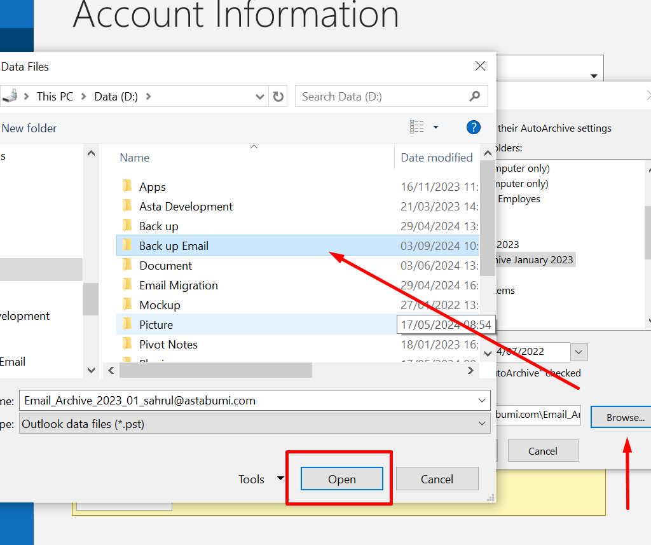Select the Apps folder icon
651x545 pixels.
tap(127, 187)
